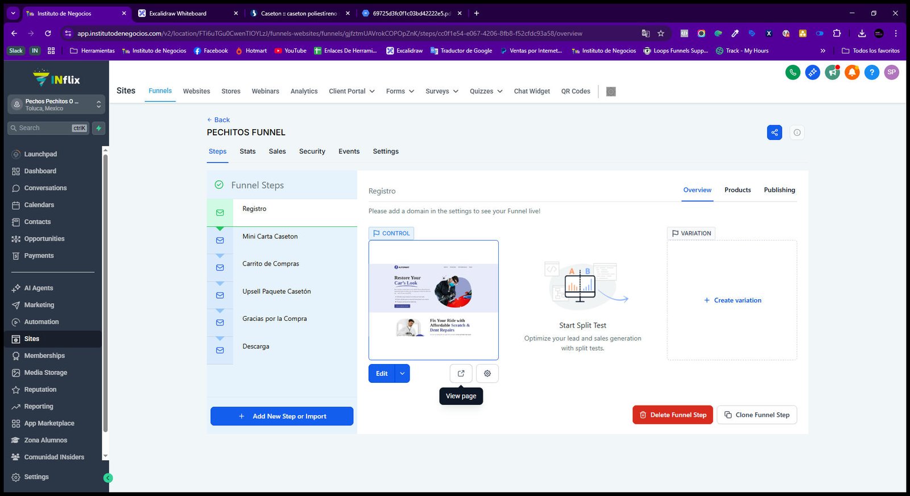The height and width of the screenshot is (496, 910).
Task: Expand the Edit button dropdown arrow
Action: coord(402,373)
